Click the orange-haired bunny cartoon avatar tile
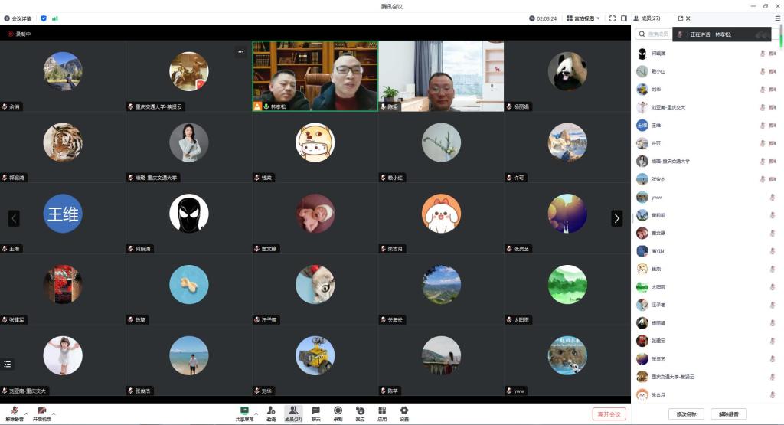 coord(441,214)
